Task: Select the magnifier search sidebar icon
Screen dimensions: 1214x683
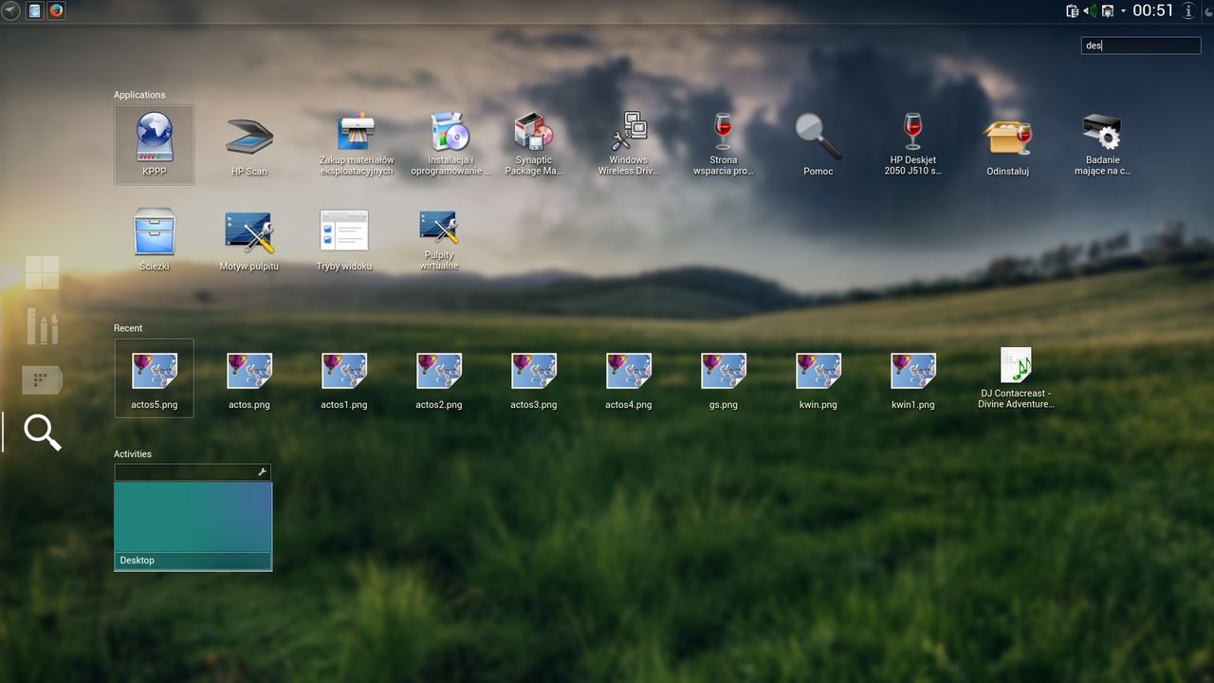Action: (x=43, y=432)
